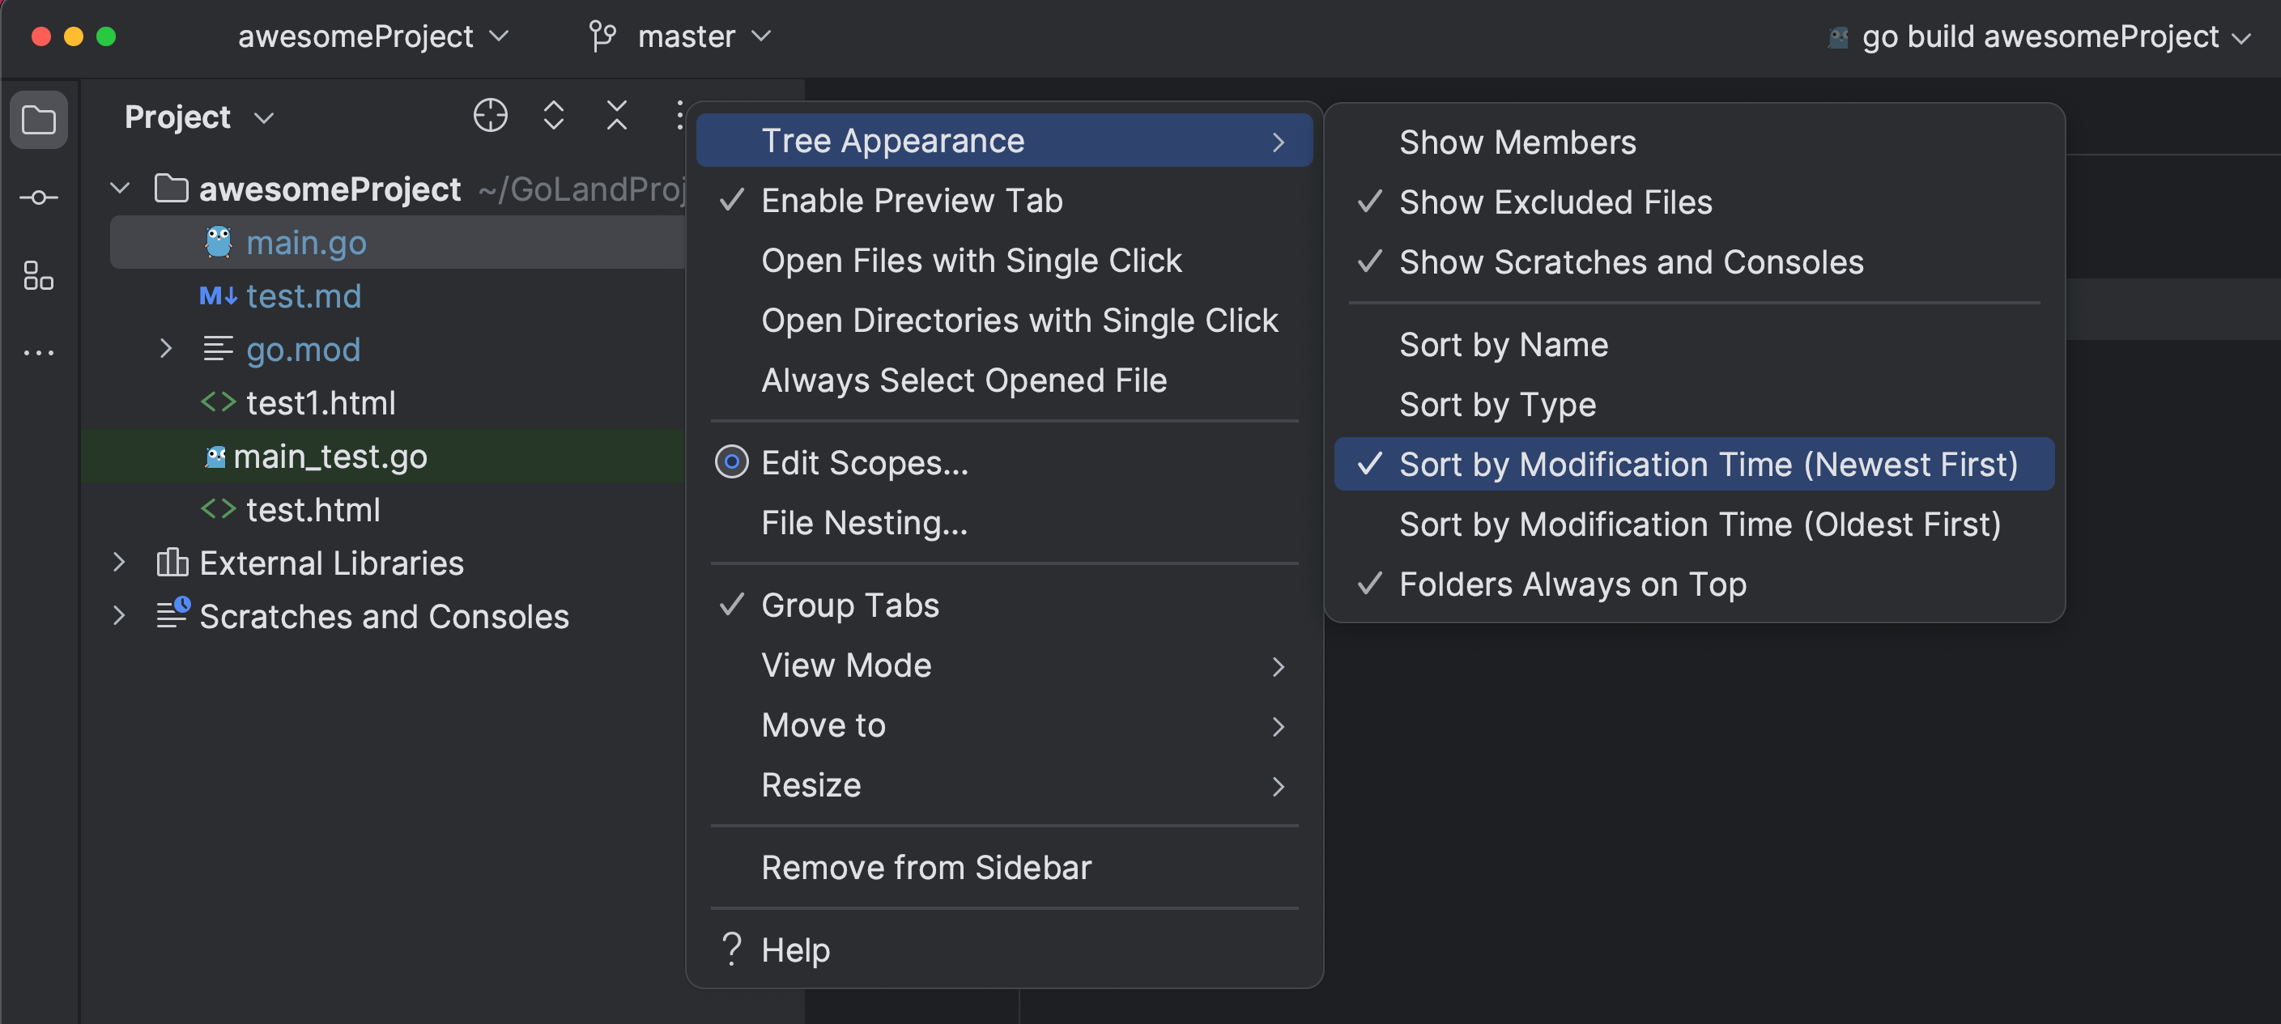Uncheck Show Excluded Files
Image resolution: width=2281 pixels, height=1024 pixels.
tap(1555, 202)
